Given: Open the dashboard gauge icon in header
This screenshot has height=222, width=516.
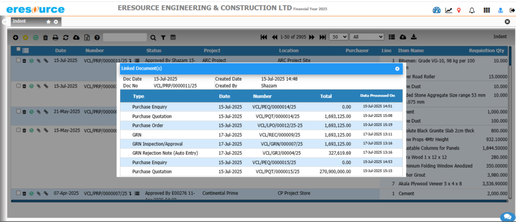Looking at the screenshot, I should 436,10.
